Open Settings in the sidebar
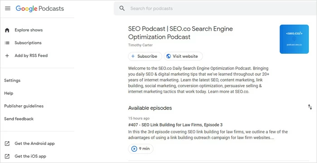Screen dimensions: 317x163 (x=12, y=80)
